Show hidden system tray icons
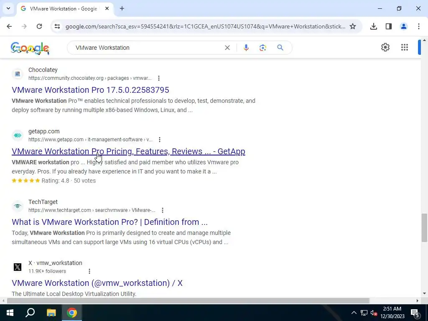Image resolution: width=428 pixels, height=321 pixels. 354,313
